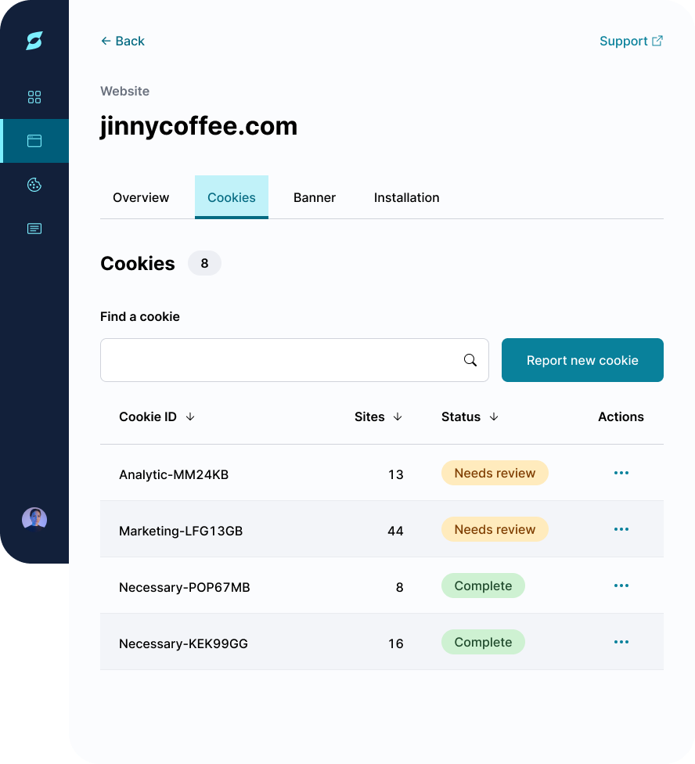Open the dashboard grid icon in sidebar
This screenshot has height=764, width=695.
tap(34, 97)
